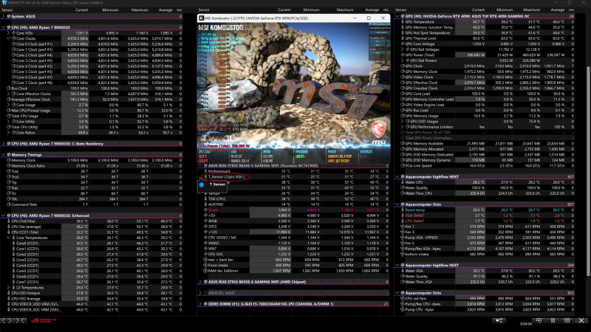The image size is (591, 332).
Task: Expand GPU Performance Limiters node
Action: pos(402,127)
